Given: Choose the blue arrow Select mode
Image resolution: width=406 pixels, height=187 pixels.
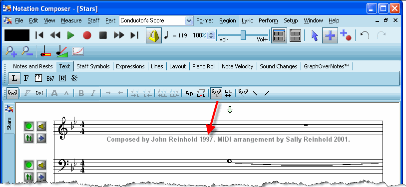Looking at the screenshot, I should pos(314,35).
